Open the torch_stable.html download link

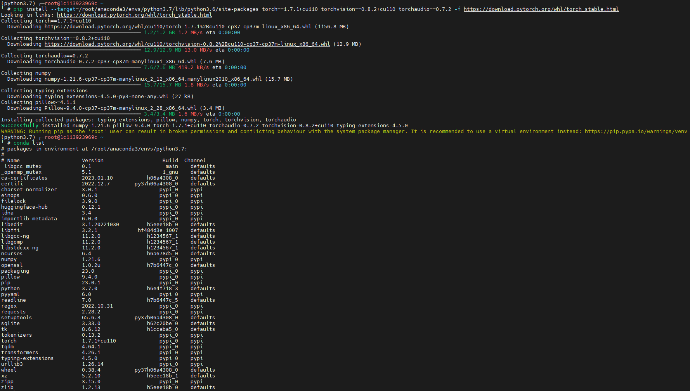541,9
